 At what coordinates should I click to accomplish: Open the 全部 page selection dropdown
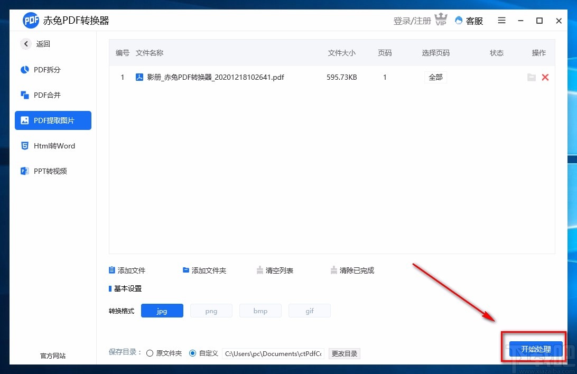click(435, 77)
